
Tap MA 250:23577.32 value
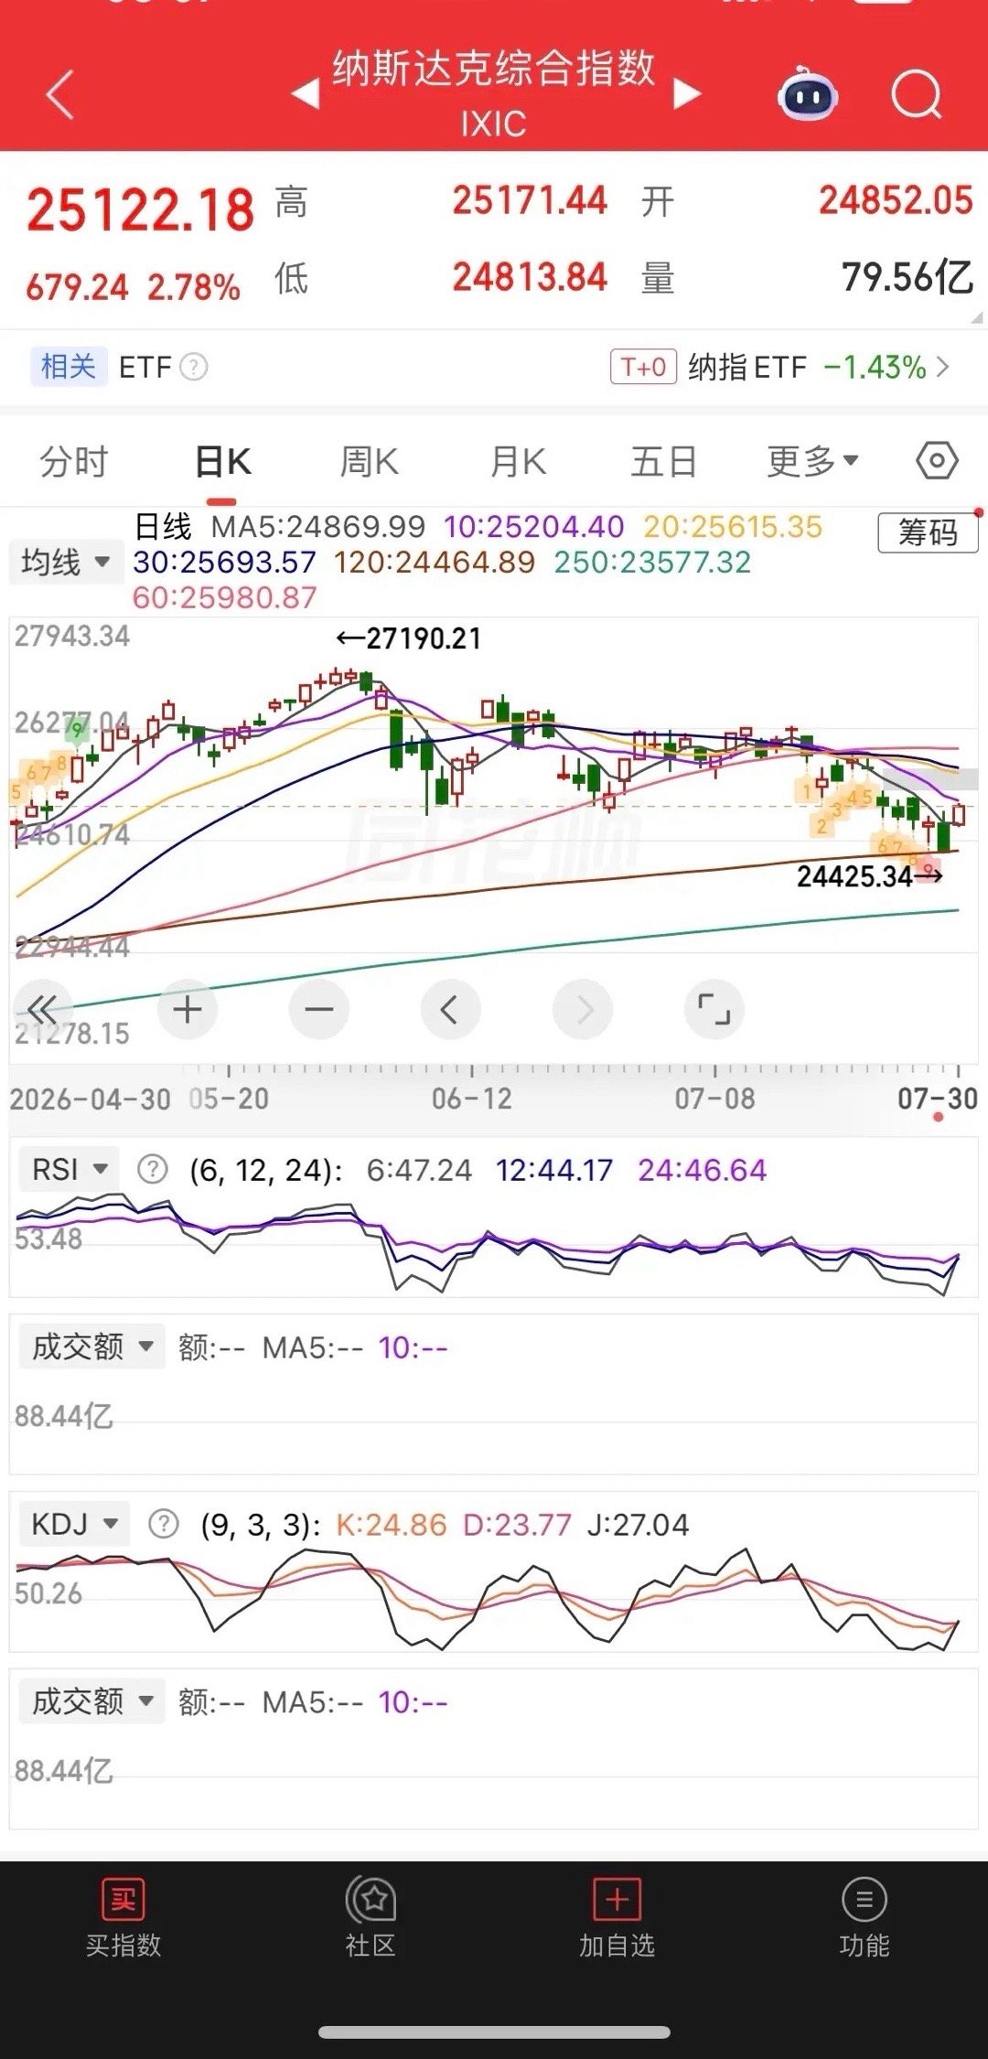point(652,562)
